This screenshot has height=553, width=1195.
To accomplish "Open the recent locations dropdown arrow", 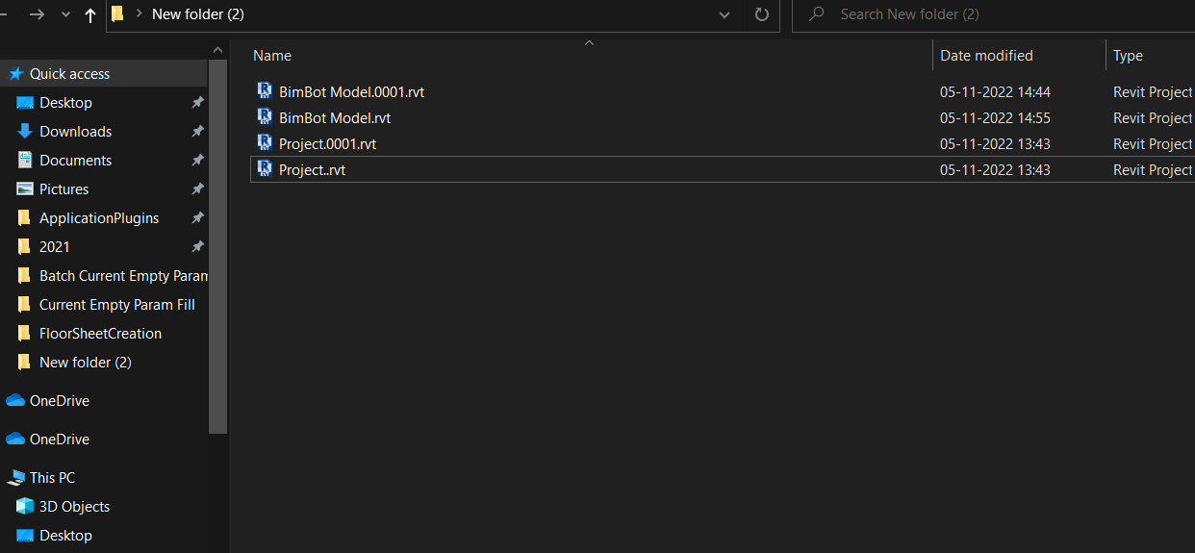I will pos(65,14).
